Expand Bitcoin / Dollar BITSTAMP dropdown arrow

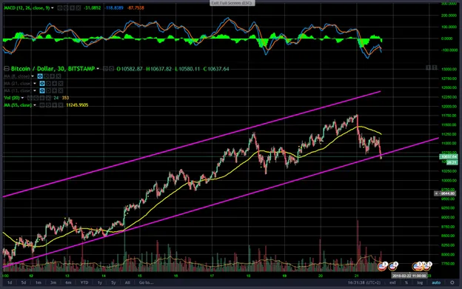pyautogui.click(x=98, y=69)
